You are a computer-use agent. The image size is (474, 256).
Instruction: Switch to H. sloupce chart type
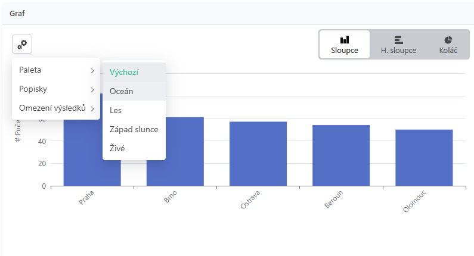(x=398, y=45)
